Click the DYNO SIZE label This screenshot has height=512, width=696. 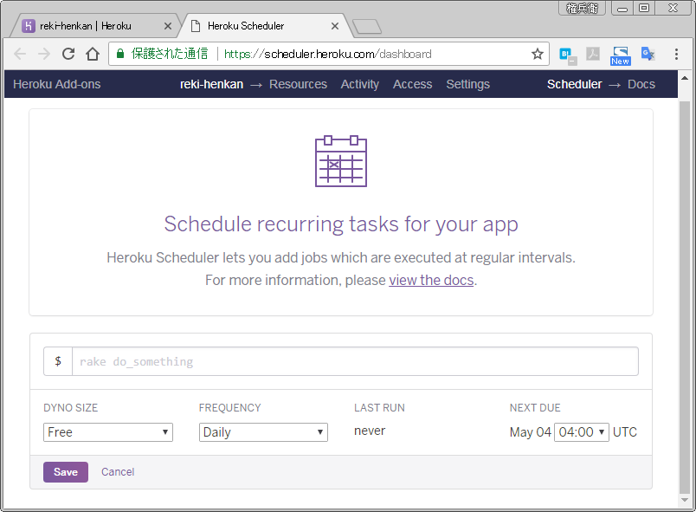tap(71, 408)
